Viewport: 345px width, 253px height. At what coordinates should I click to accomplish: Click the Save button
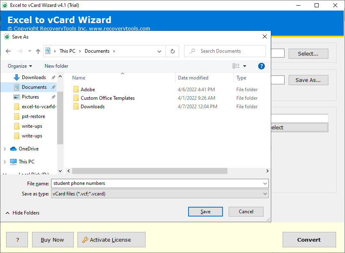coord(205,212)
